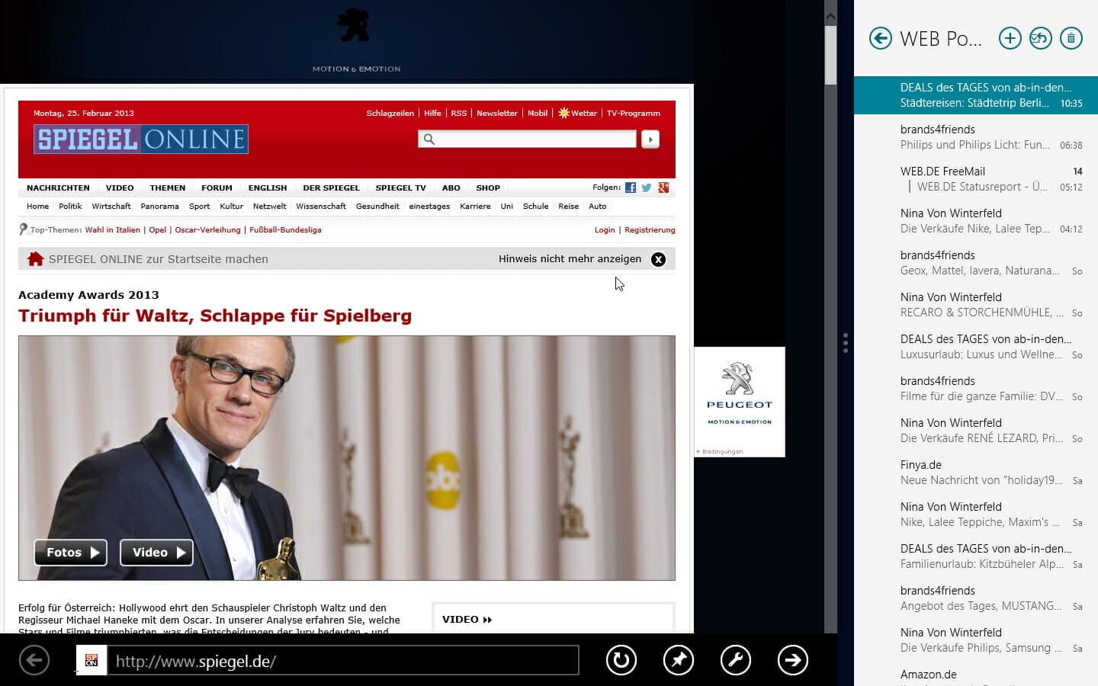Dismiss the Startseite hint with X button
Image resolution: width=1098 pixels, height=686 pixels.
658,259
